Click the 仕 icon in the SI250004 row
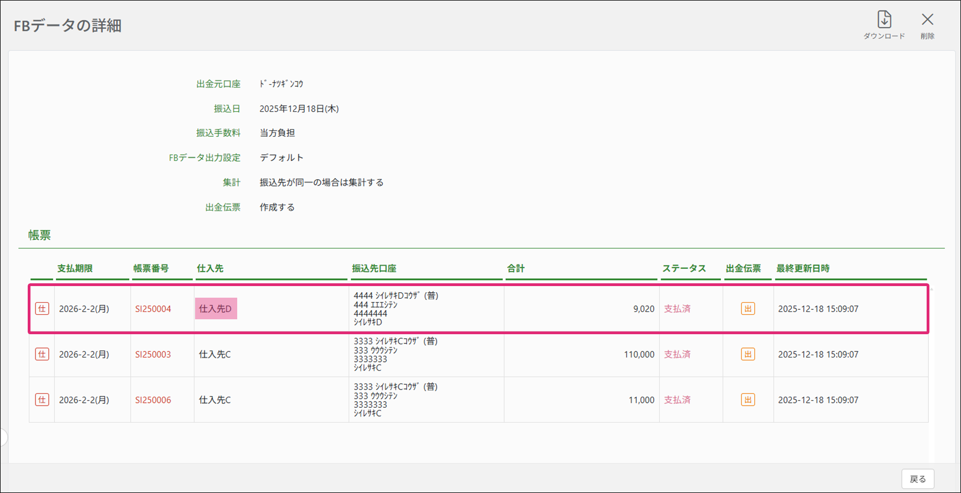 click(x=42, y=309)
